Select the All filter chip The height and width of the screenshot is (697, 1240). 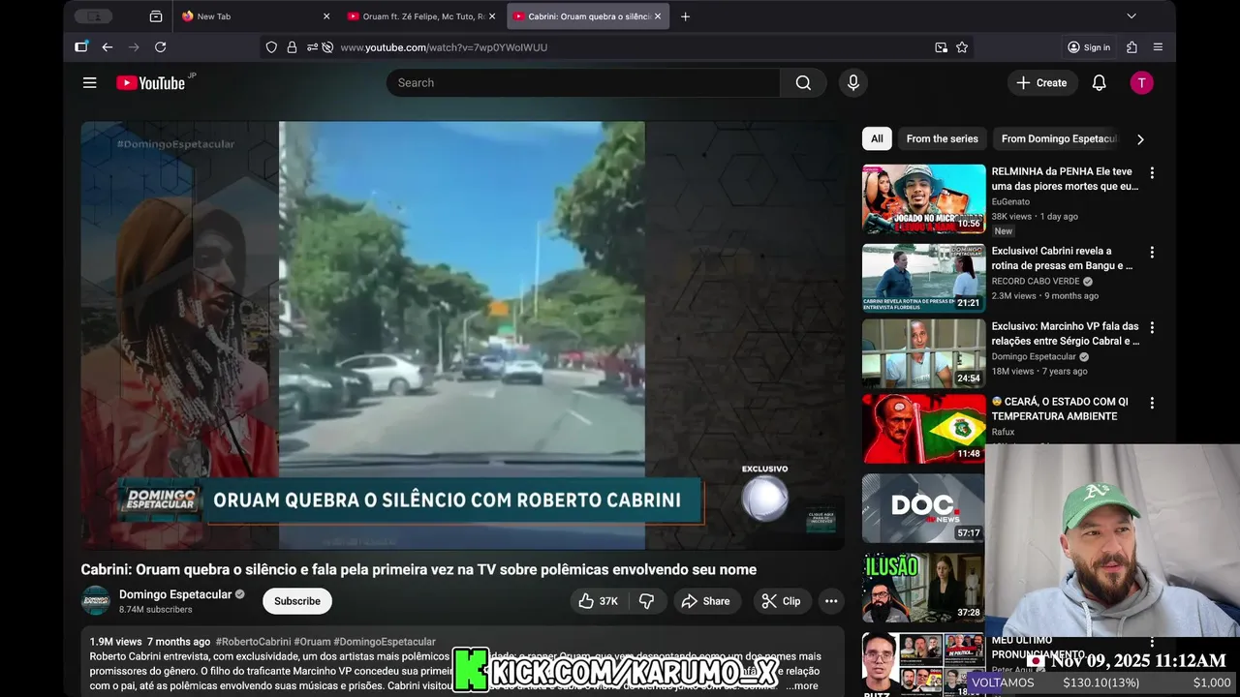(x=877, y=139)
